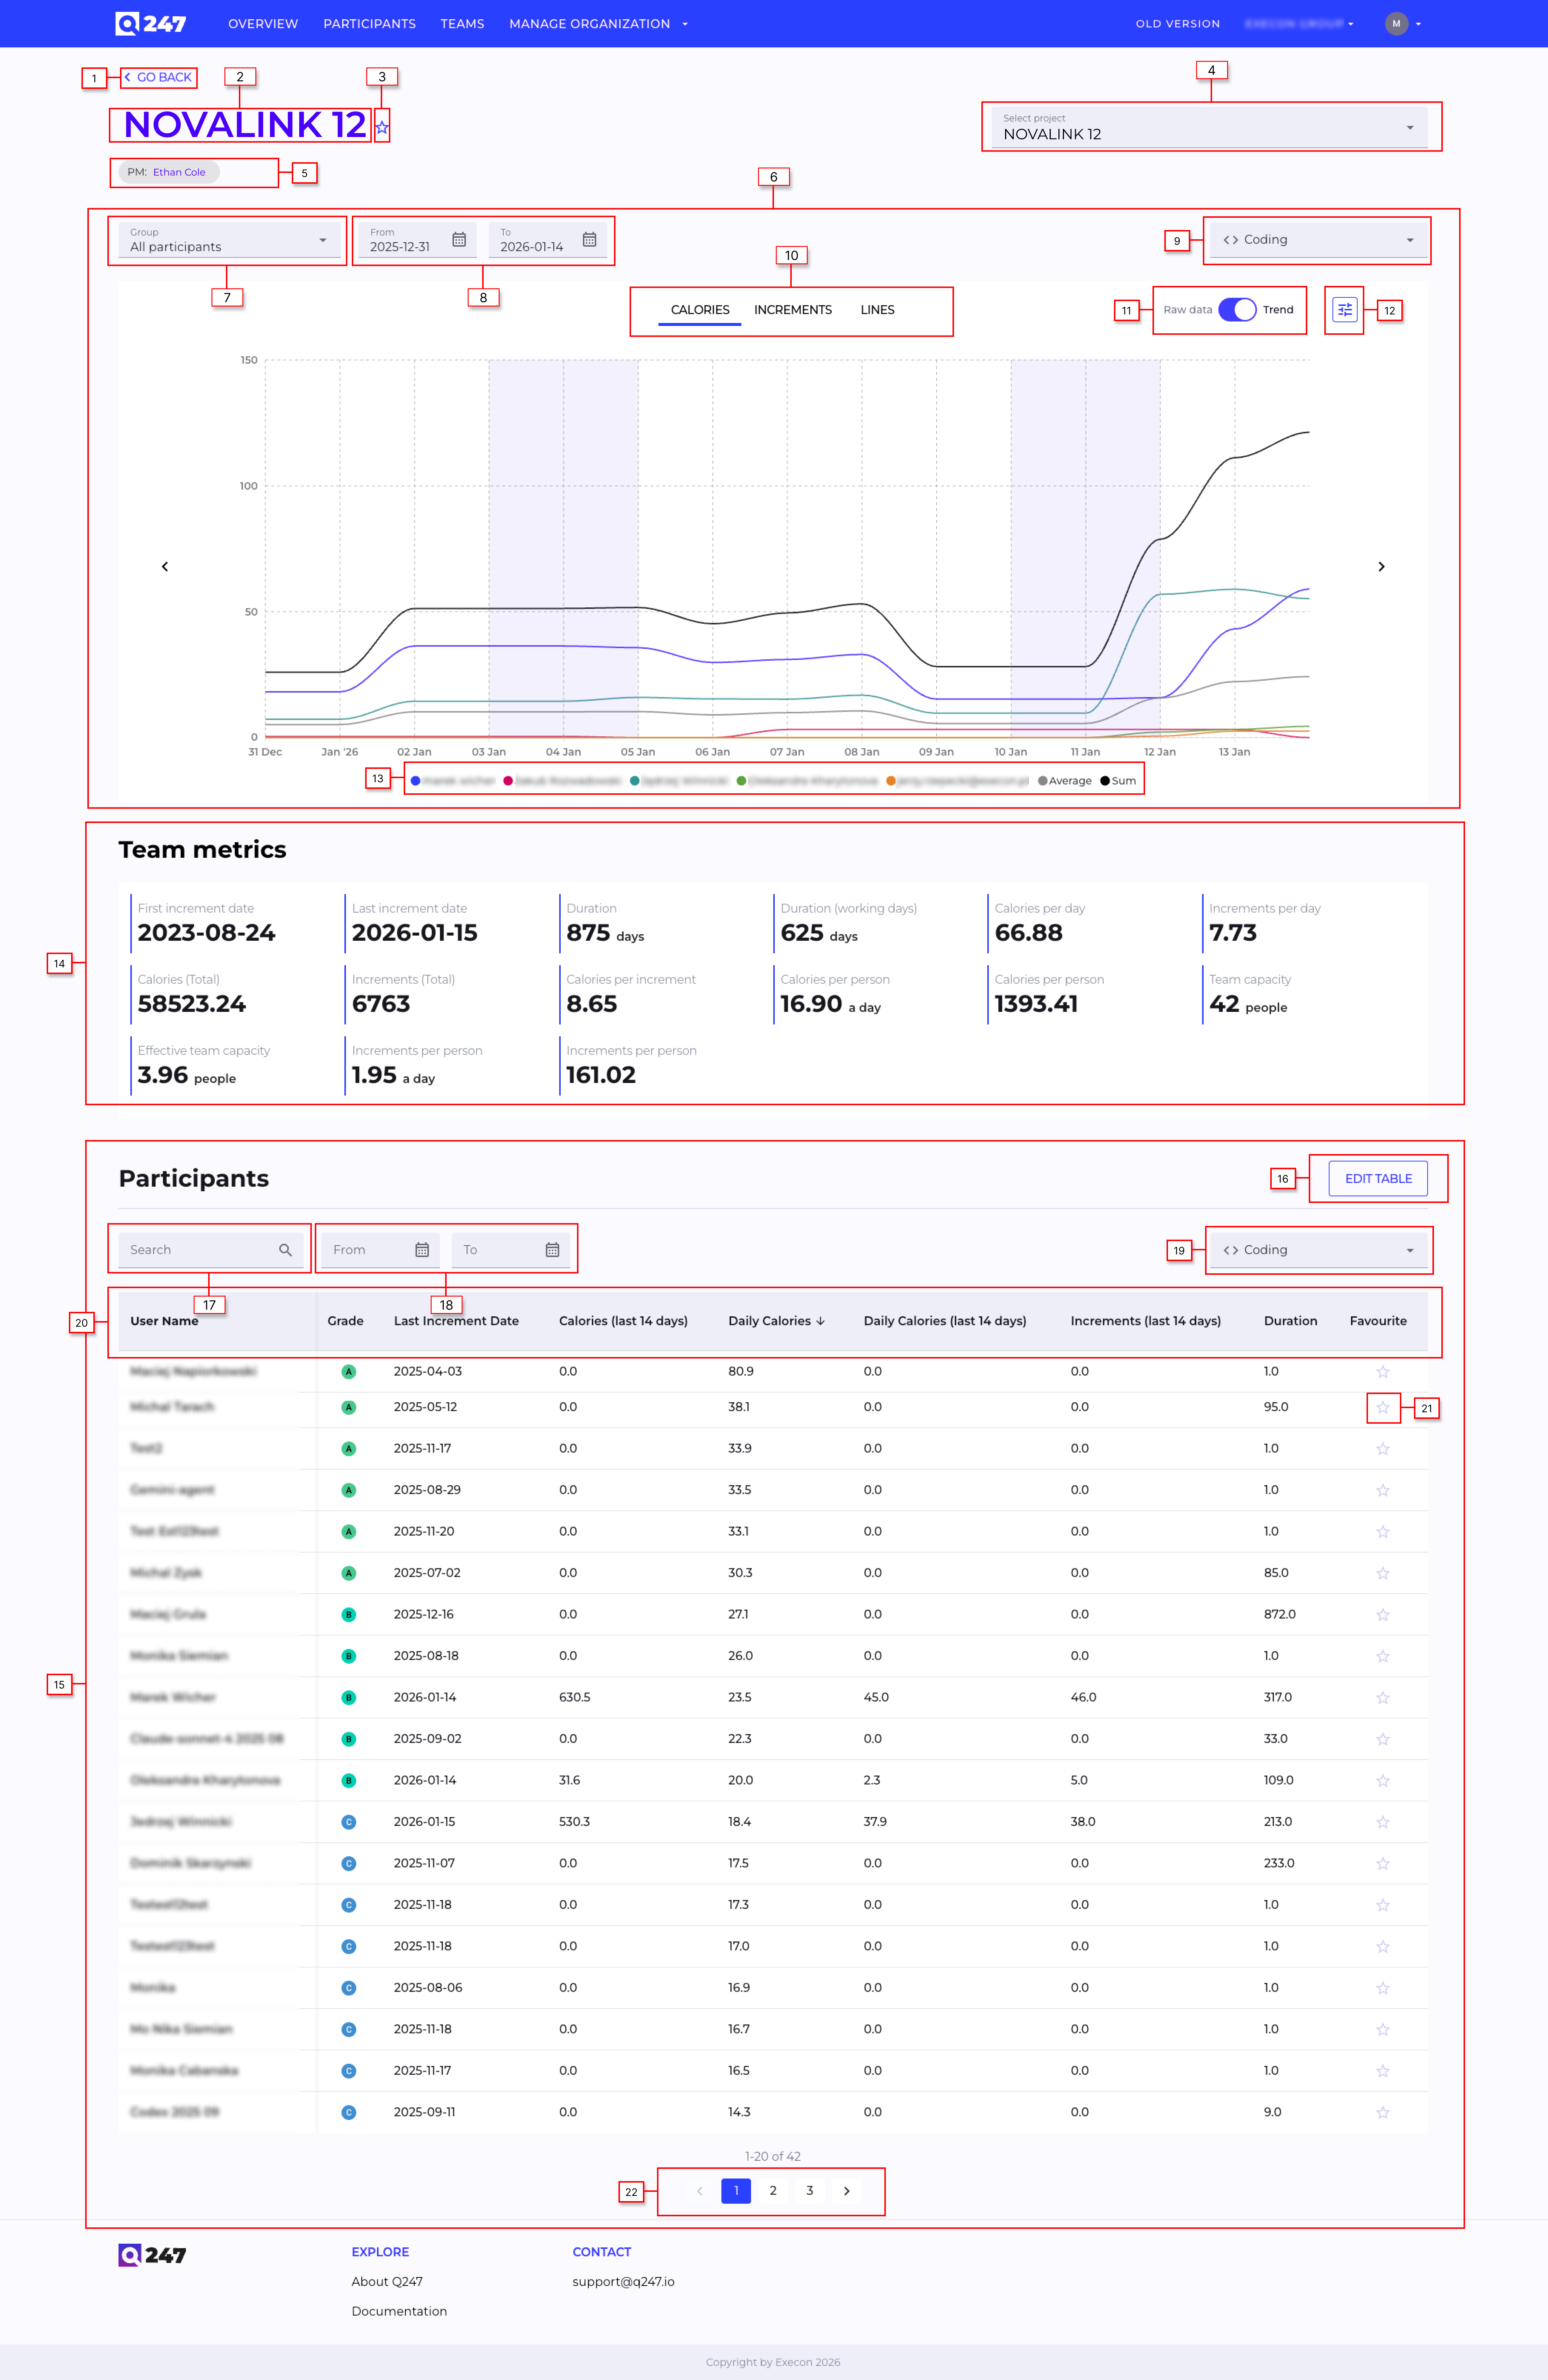Click the GO BACK link

[x=159, y=77]
